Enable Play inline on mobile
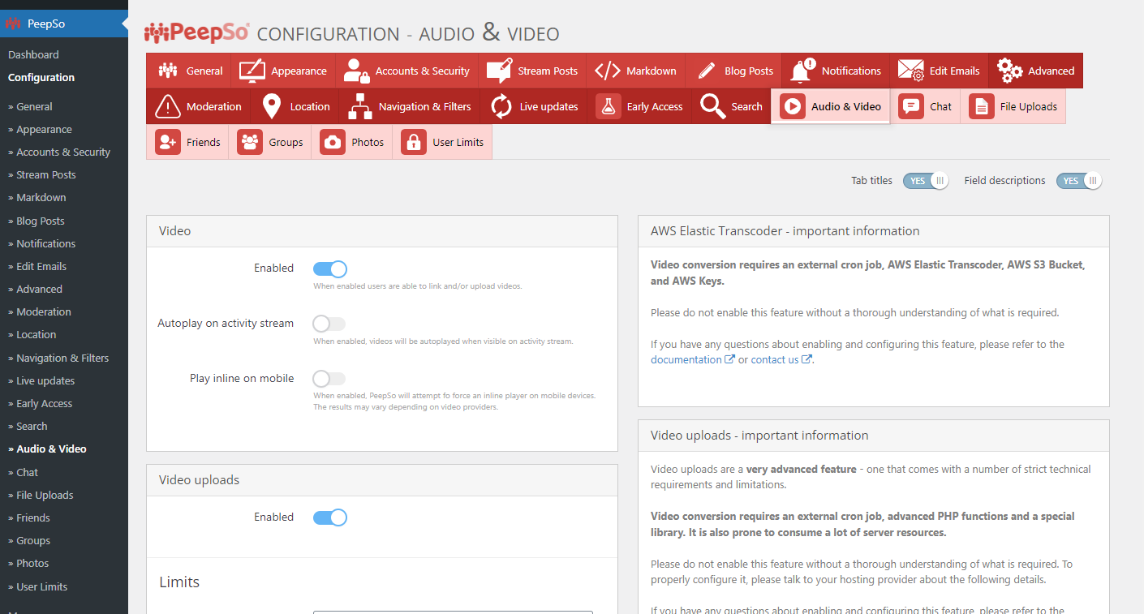Screen dimensions: 1144x614 pos(329,379)
